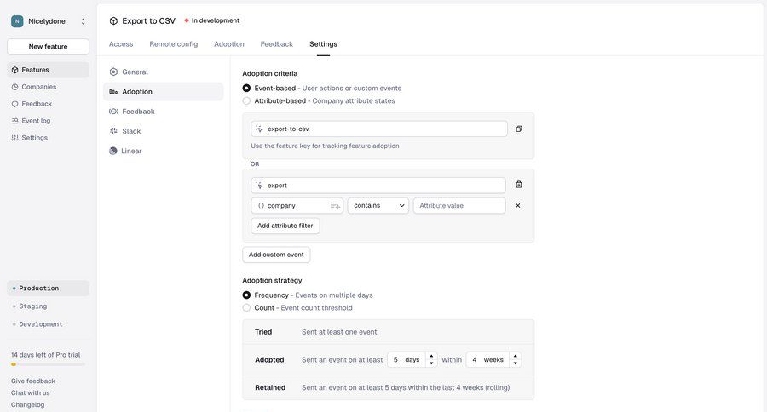The image size is (767, 412).
Task: Select Frequency adoption strategy
Action: point(246,295)
